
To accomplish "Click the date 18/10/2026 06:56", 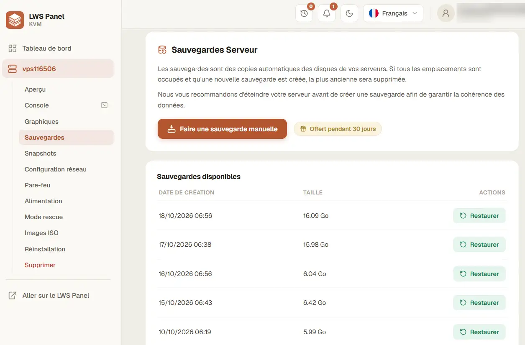I will point(185,216).
